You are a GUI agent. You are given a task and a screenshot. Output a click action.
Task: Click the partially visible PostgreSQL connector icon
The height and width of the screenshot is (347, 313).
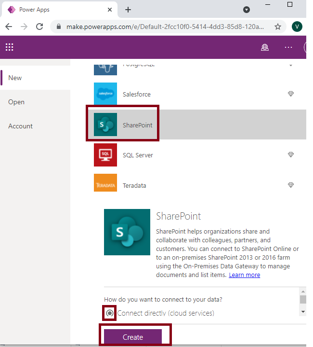tap(105, 69)
